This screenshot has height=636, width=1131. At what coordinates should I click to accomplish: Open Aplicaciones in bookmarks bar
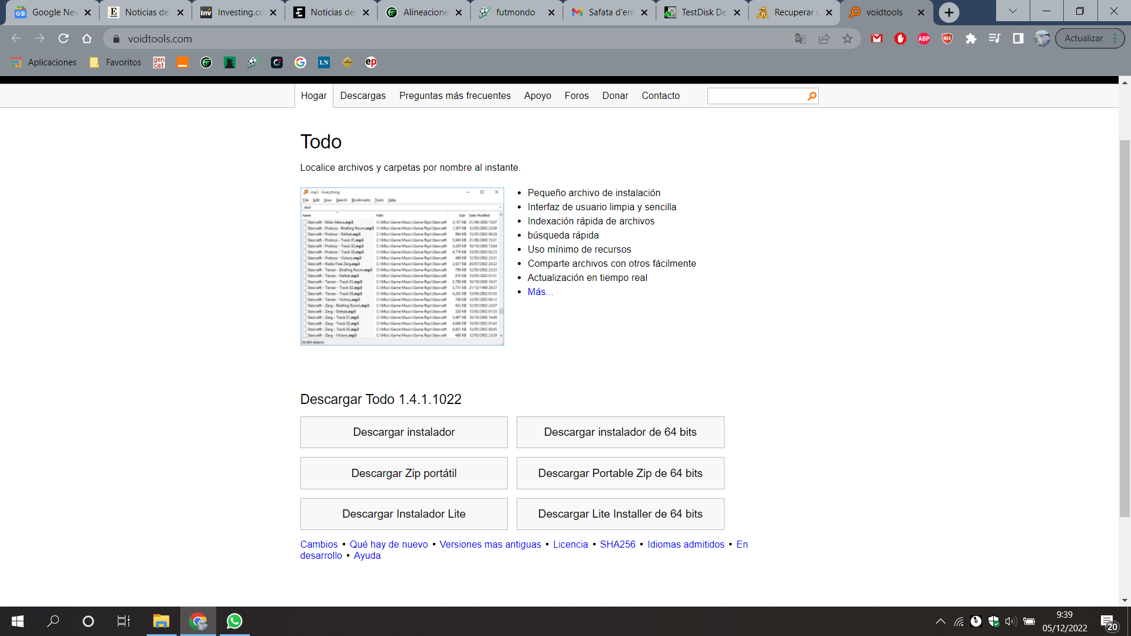click(44, 62)
